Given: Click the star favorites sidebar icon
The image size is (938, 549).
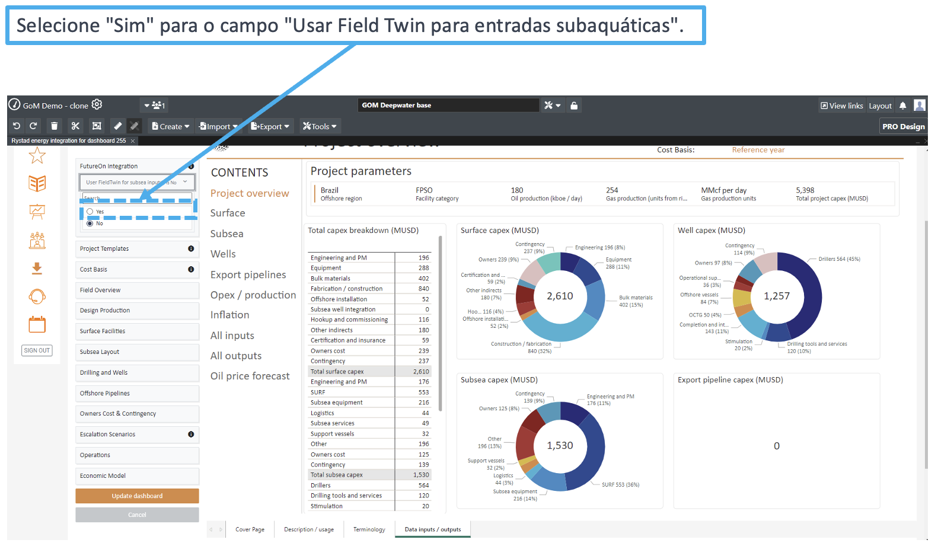Looking at the screenshot, I should coord(37,155).
